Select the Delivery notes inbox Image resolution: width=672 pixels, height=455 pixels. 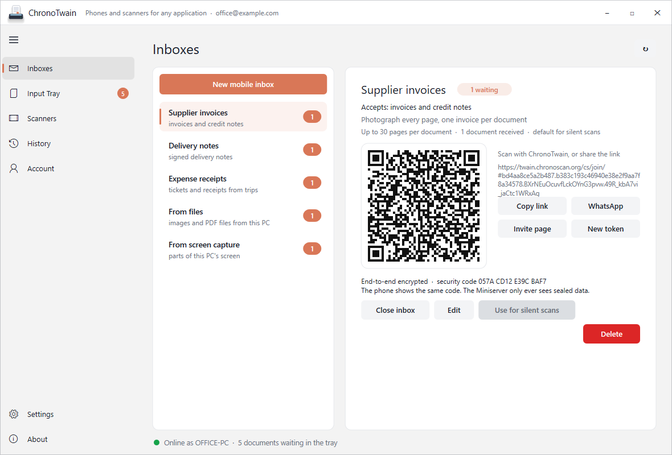(x=243, y=150)
